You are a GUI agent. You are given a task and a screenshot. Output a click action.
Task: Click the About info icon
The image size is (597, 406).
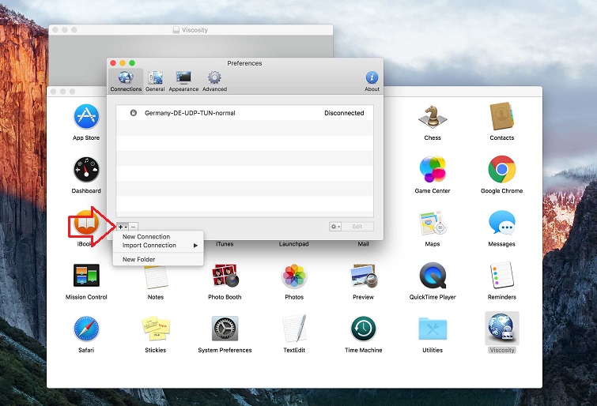point(372,80)
